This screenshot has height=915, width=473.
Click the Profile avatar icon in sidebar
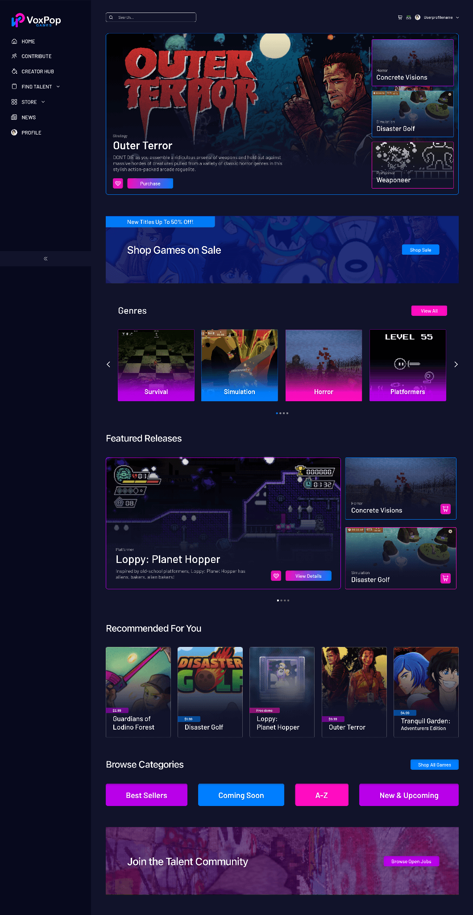point(14,132)
